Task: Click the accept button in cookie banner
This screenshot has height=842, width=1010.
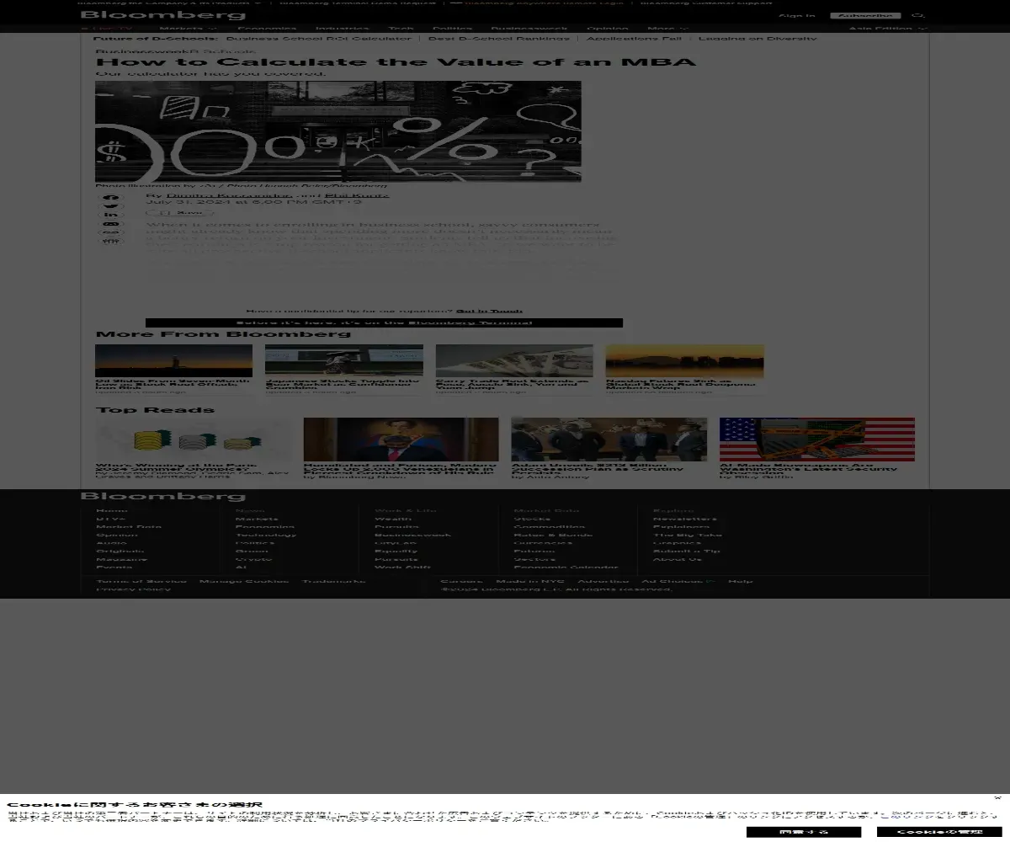Action: pyautogui.click(x=804, y=832)
